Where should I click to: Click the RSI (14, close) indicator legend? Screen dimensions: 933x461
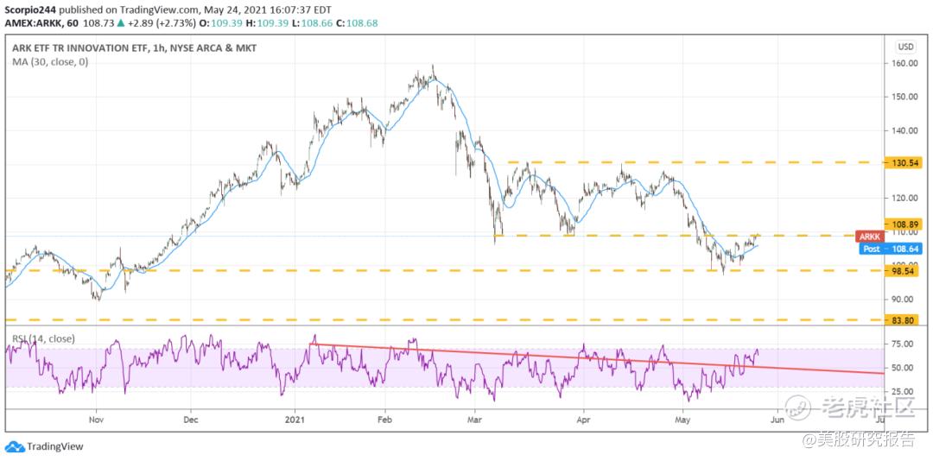43,339
